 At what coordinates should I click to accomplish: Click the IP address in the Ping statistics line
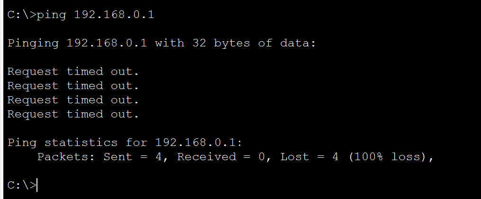197,143
